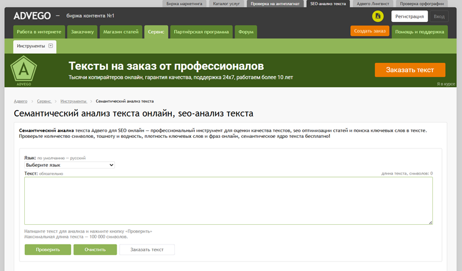Open Помощь и поддержка menu

(419, 32)
